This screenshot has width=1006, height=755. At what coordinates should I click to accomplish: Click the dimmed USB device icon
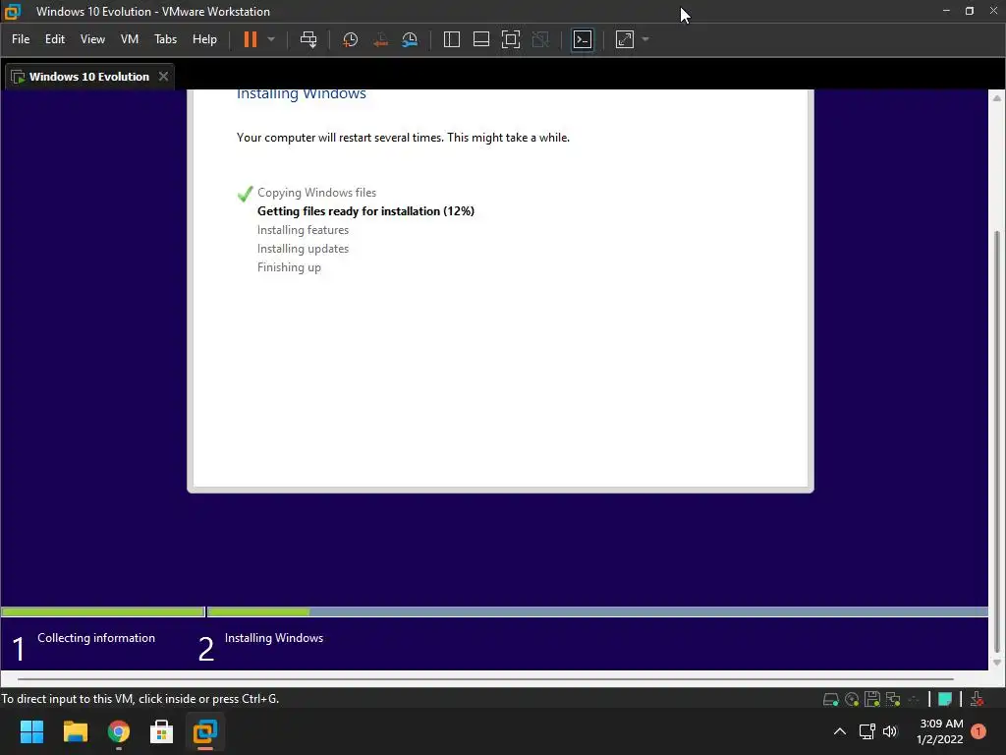pos(914,699)
